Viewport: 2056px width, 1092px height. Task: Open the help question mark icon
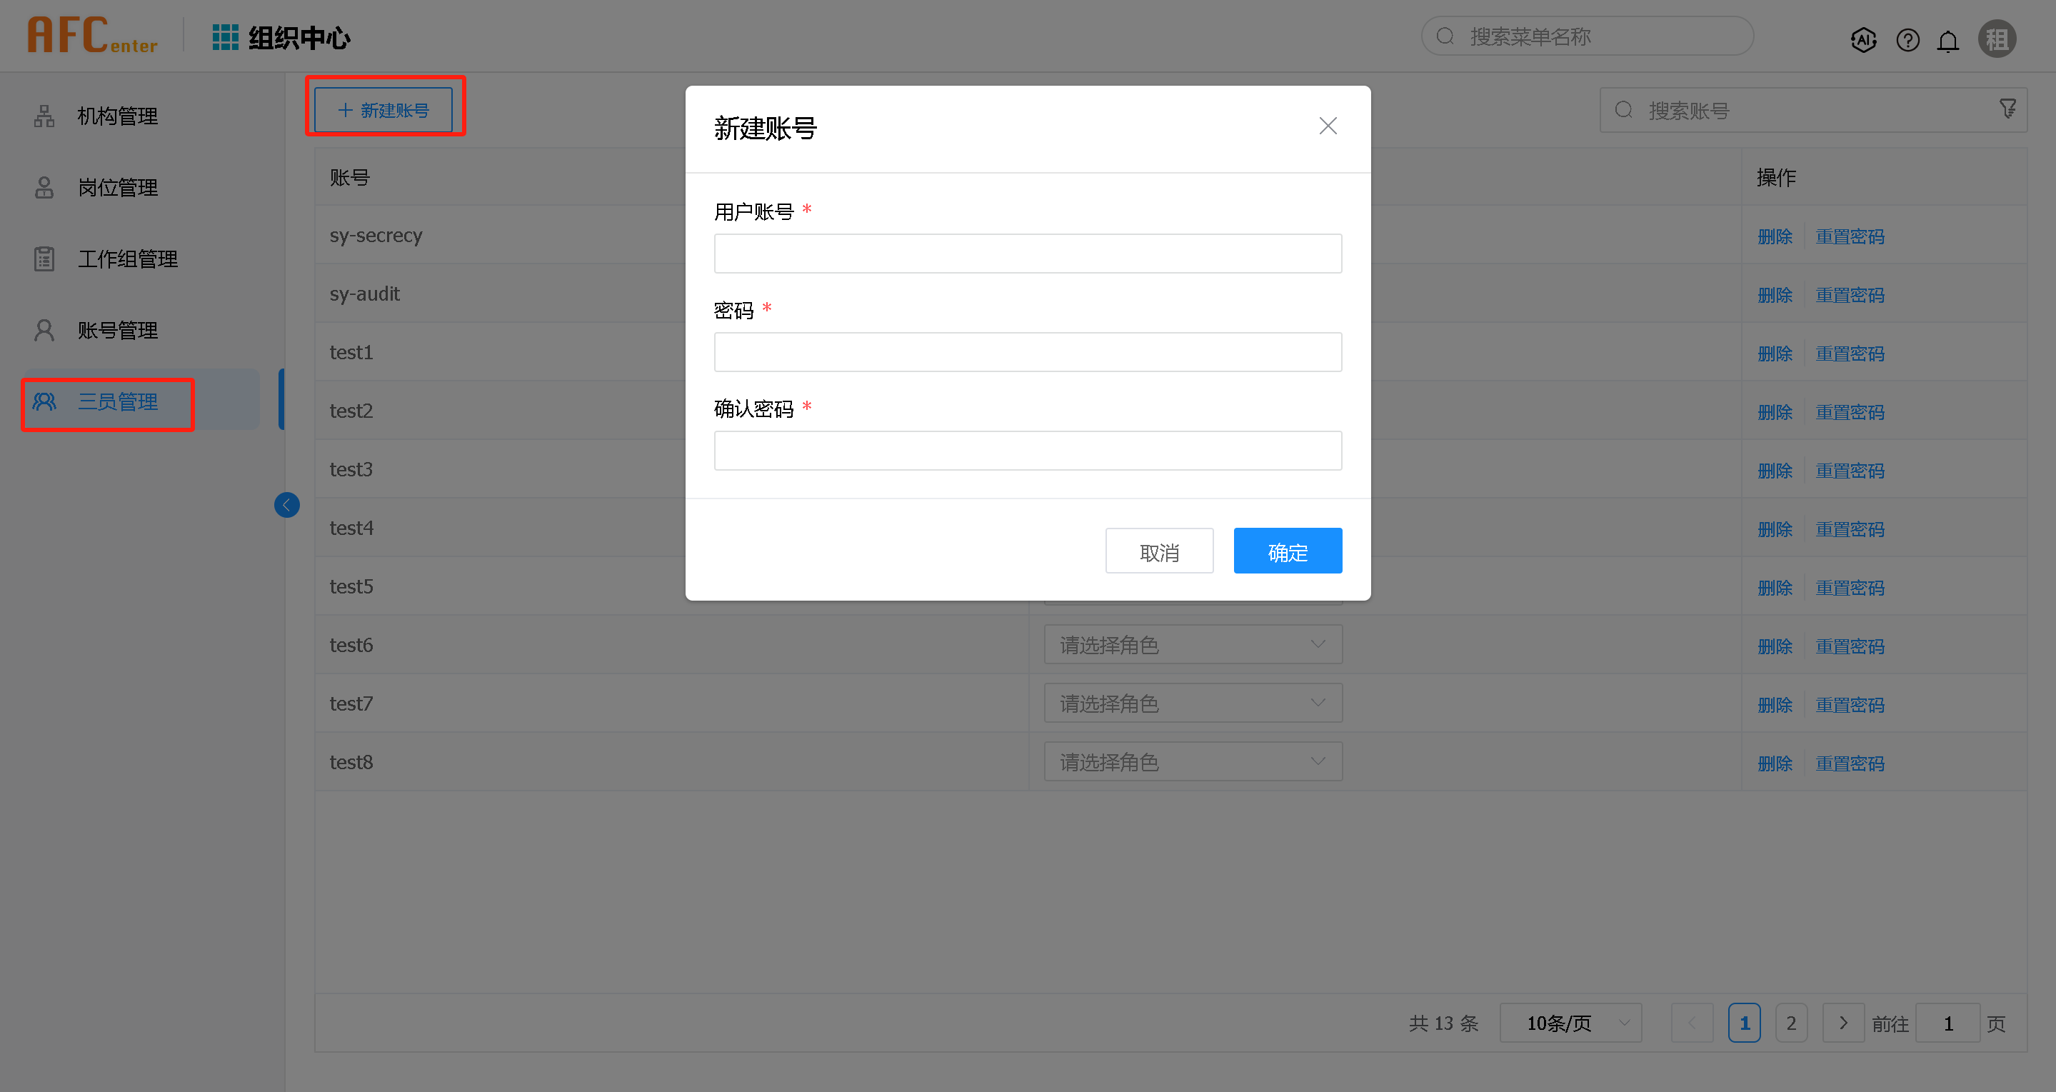pyautogui.click(x=1907, y=39)
